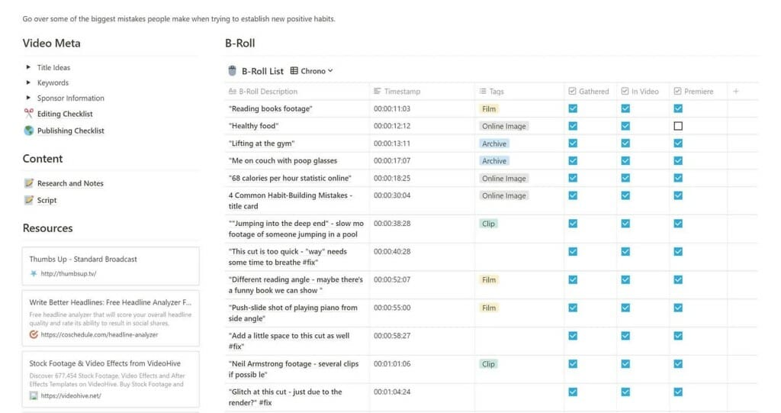Screen dimensions: 781x413
Task: Click the notepad icon next to Script
Action: coord(29,200)
